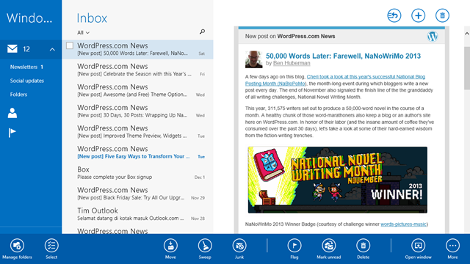Use the Sweep broom icon

click(x=205, y=246)
